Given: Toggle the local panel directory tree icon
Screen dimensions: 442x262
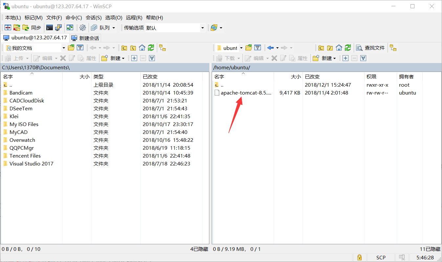Looking at the screenshot, I should coord(162,48).
